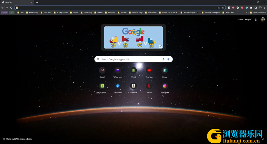Open the Useful stuff bookmark folder
The height and width of the screenshot is (144, 267).
pos(151,13)
